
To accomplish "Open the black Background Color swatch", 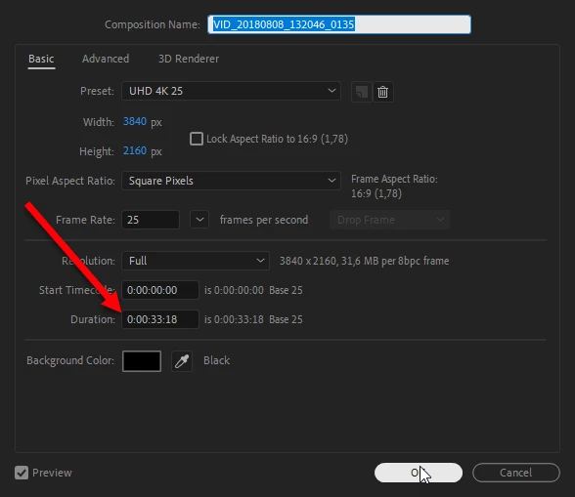I will 142,361.
